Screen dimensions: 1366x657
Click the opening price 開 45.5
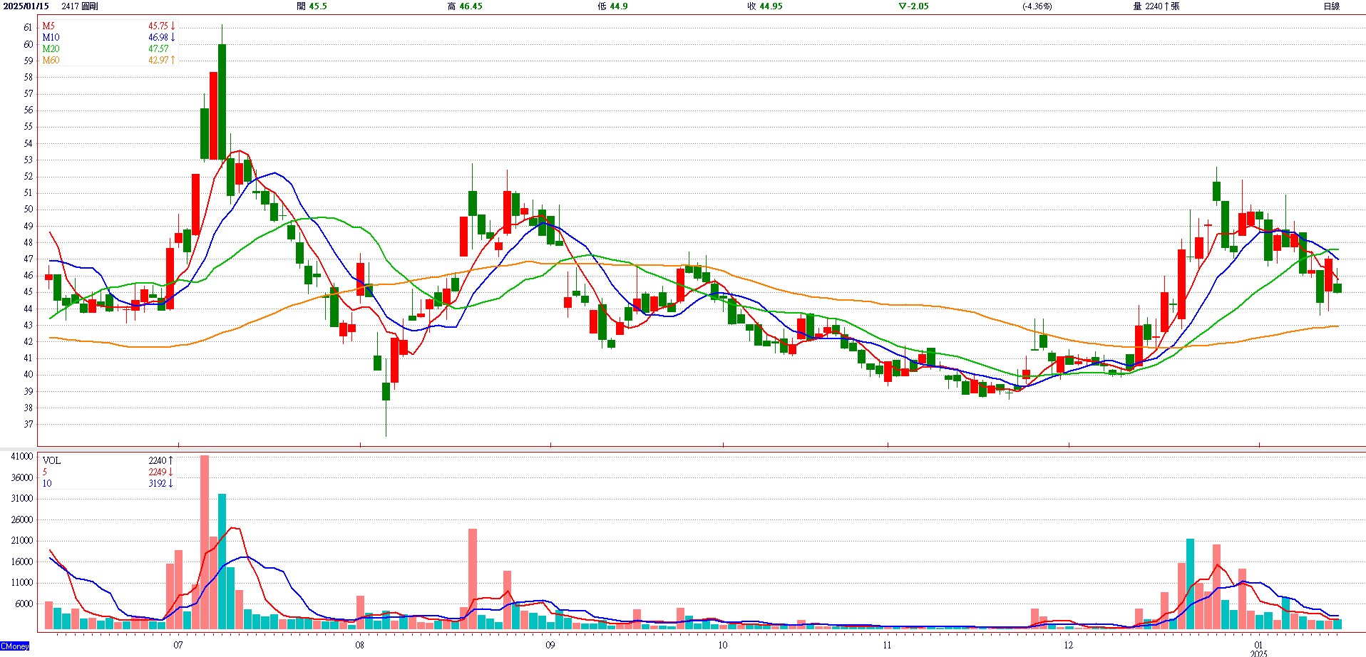coord(312,6)
